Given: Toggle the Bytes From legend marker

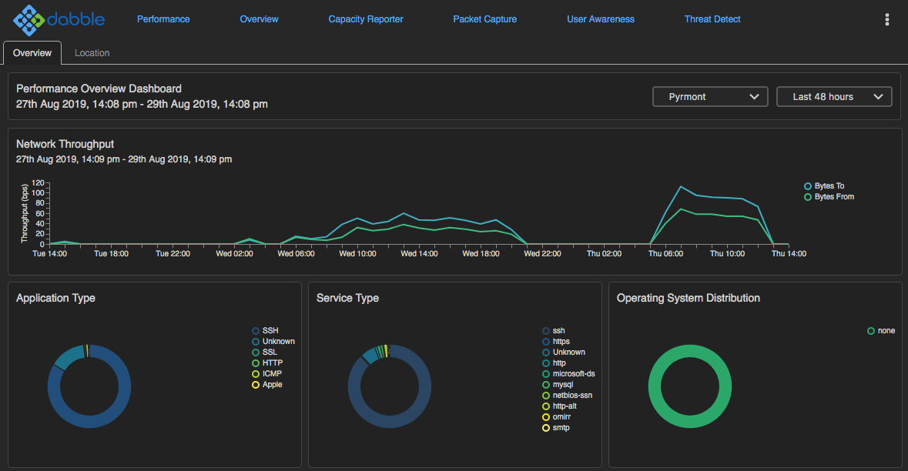Looking at the screenshot, I should point(808,197).
